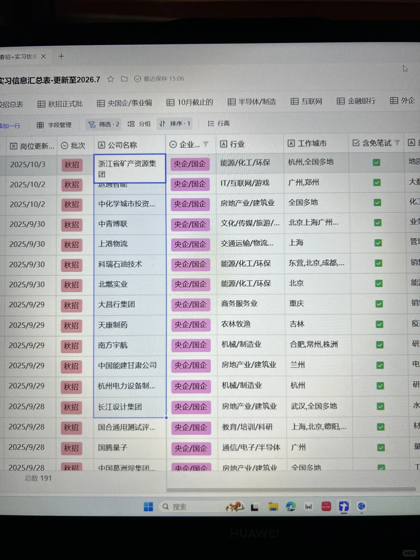Open 字段管理 field management
420x560 pixels.
point(54,125)
